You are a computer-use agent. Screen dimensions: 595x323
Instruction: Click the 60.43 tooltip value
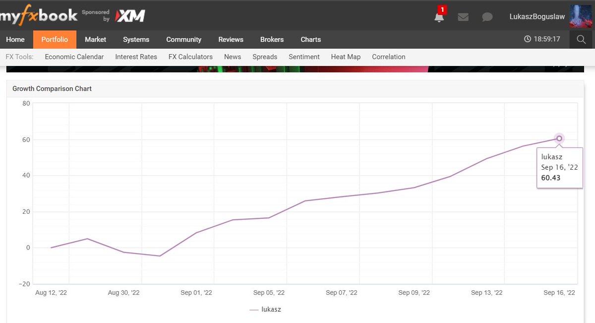[x=551, y=178]
